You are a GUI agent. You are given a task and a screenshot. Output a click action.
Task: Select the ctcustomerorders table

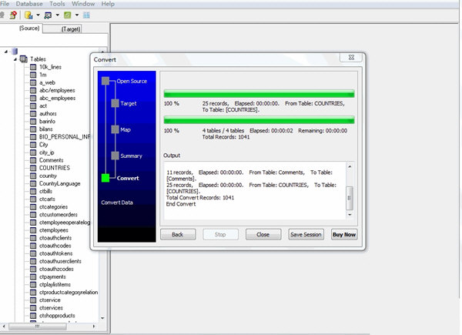(x=59, y=215)
